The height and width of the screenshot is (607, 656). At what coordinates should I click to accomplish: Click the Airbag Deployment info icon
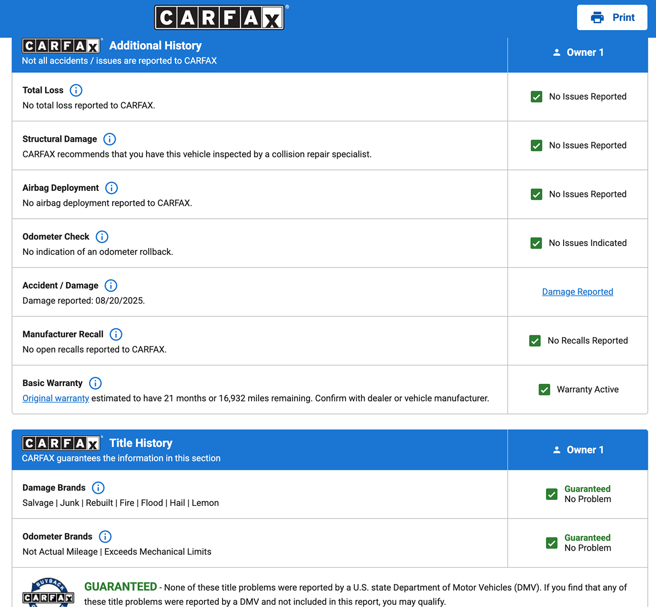[112, 188]
